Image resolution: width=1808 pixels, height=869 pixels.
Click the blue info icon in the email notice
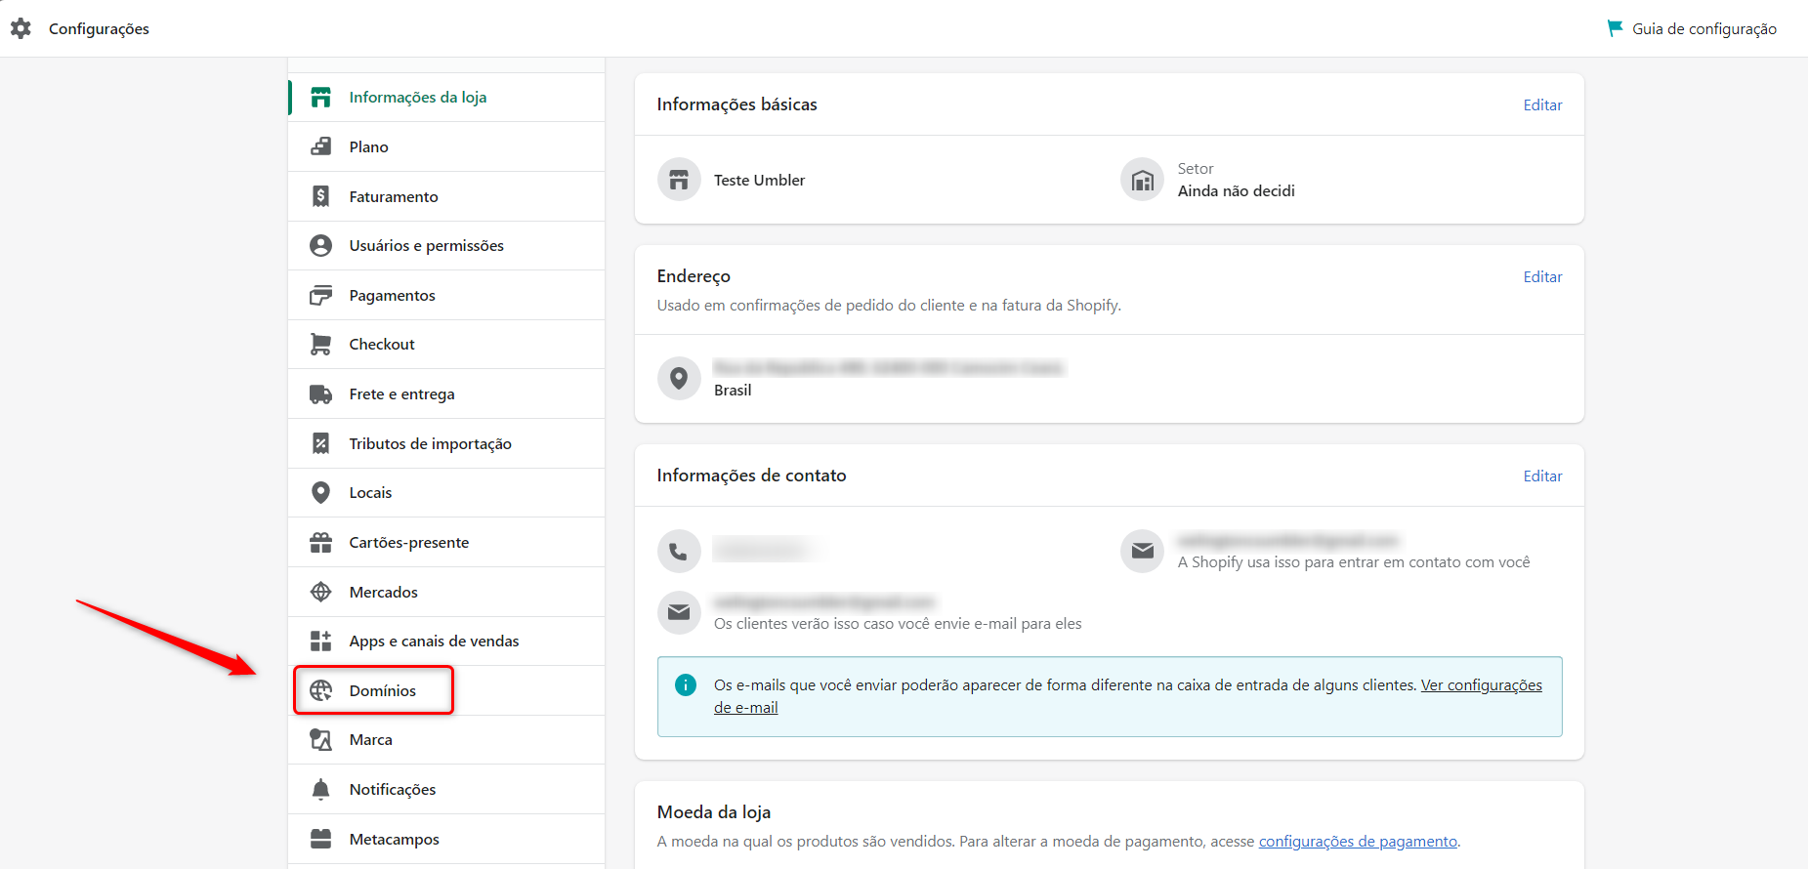(686, 685)
